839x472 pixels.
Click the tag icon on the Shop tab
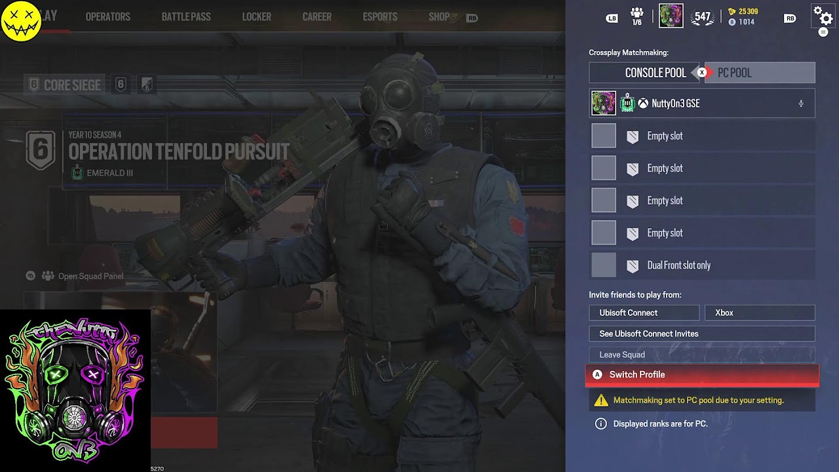[454, 16]
